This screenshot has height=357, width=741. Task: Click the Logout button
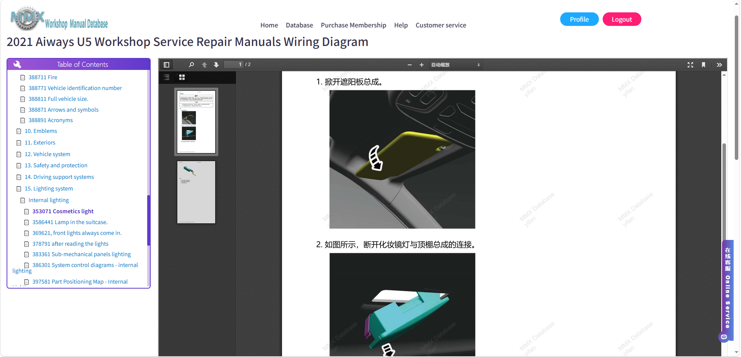coord(622,19)
